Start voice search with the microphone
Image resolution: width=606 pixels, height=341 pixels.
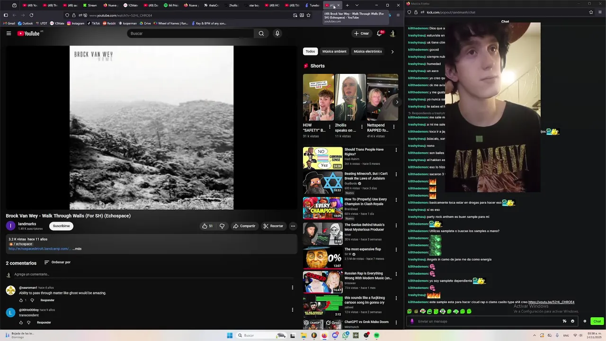click(x=277, y=33)
